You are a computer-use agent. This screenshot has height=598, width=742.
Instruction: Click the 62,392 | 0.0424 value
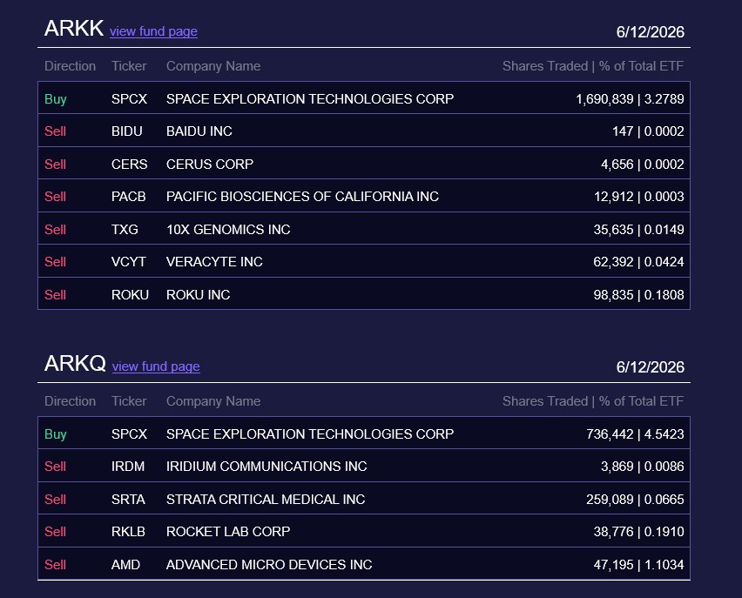pos(639,262)
